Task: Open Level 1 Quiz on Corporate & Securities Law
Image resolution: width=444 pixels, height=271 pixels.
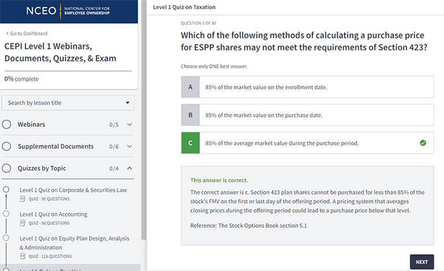Action: tap(73, 190)
